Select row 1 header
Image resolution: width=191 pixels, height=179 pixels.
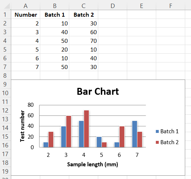(x=5, y=15)
